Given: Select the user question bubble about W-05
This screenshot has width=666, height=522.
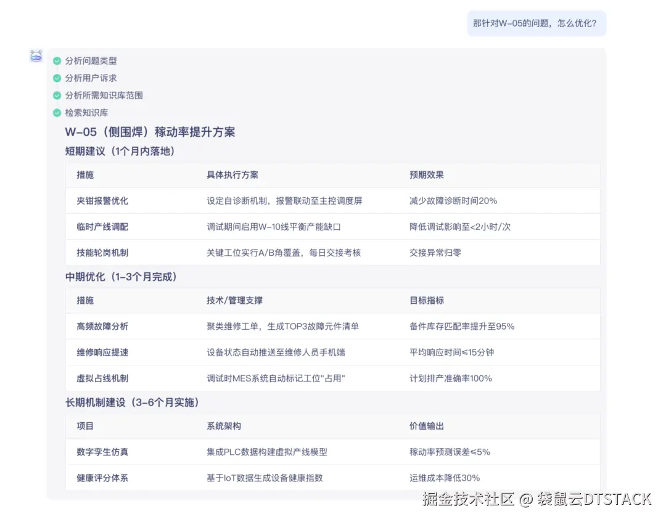Looking at the screenshot, I should tap(536, 23).
